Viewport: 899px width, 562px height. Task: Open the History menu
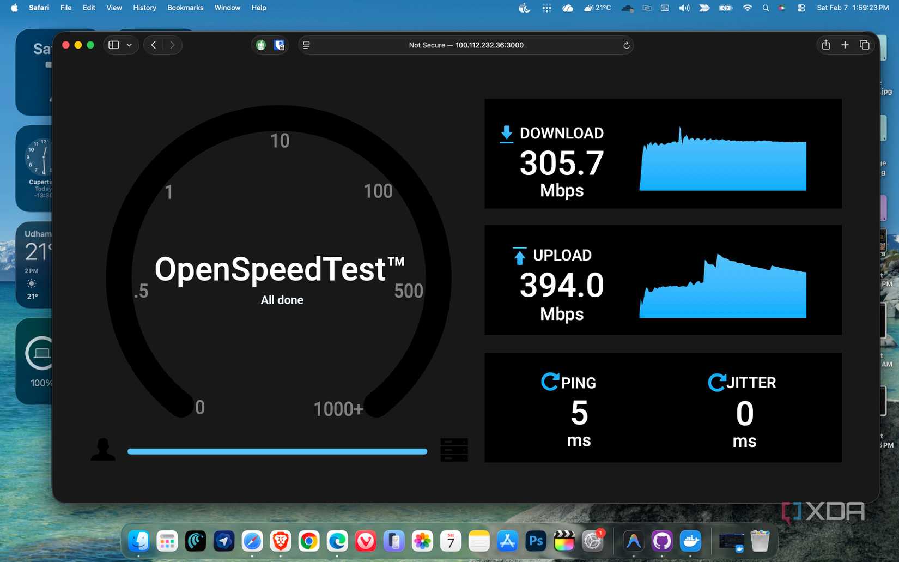point(144,8)
